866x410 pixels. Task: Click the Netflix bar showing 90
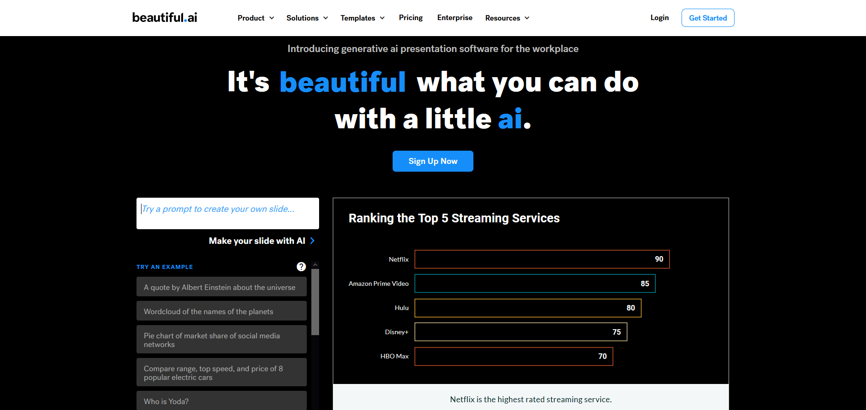(x=542, y=259)
